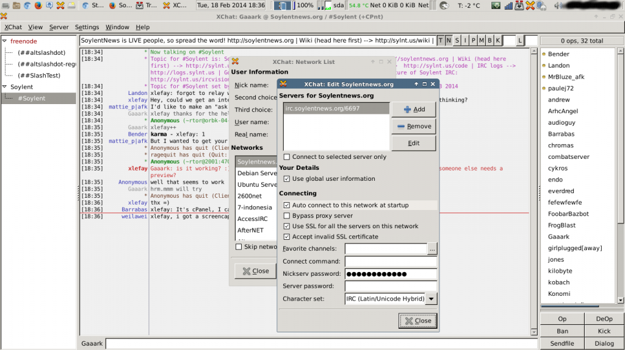Enable the 'Bypass proxy server' option
Image resolution: width=625 pixels, height=350 pixels.
point(287,216)
